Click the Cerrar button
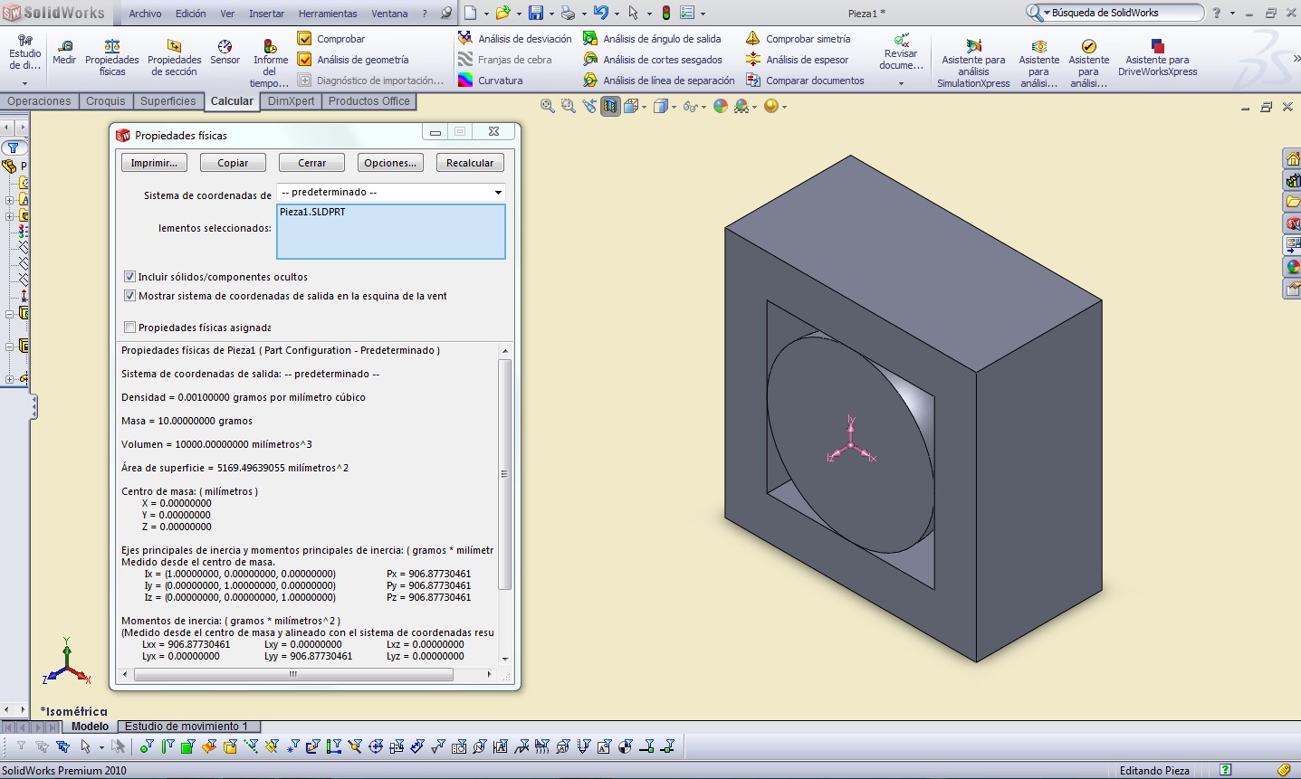This screenshot has width=1301, height=779. pyautogui.click(x=311, y=163)
